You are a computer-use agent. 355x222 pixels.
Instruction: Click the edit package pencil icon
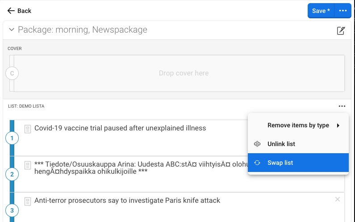(341, 30)
